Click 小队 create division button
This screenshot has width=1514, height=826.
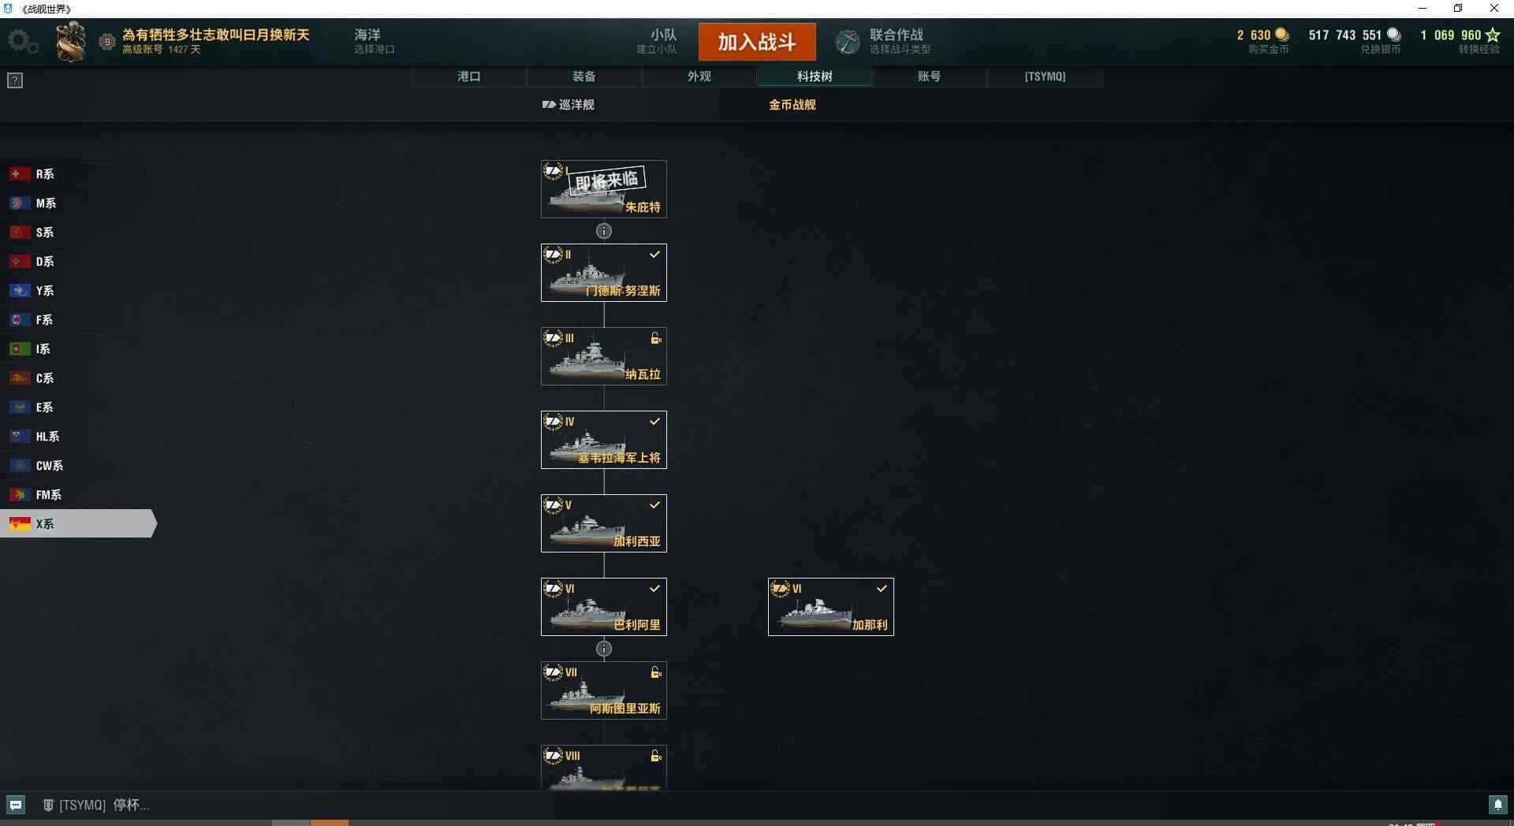[x=657, y=42]
